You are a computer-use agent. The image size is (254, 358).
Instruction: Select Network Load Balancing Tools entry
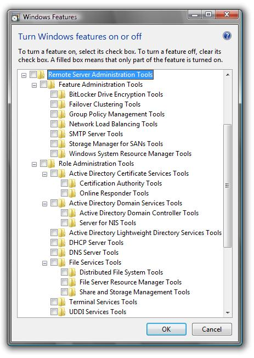(x=113, y=124)
